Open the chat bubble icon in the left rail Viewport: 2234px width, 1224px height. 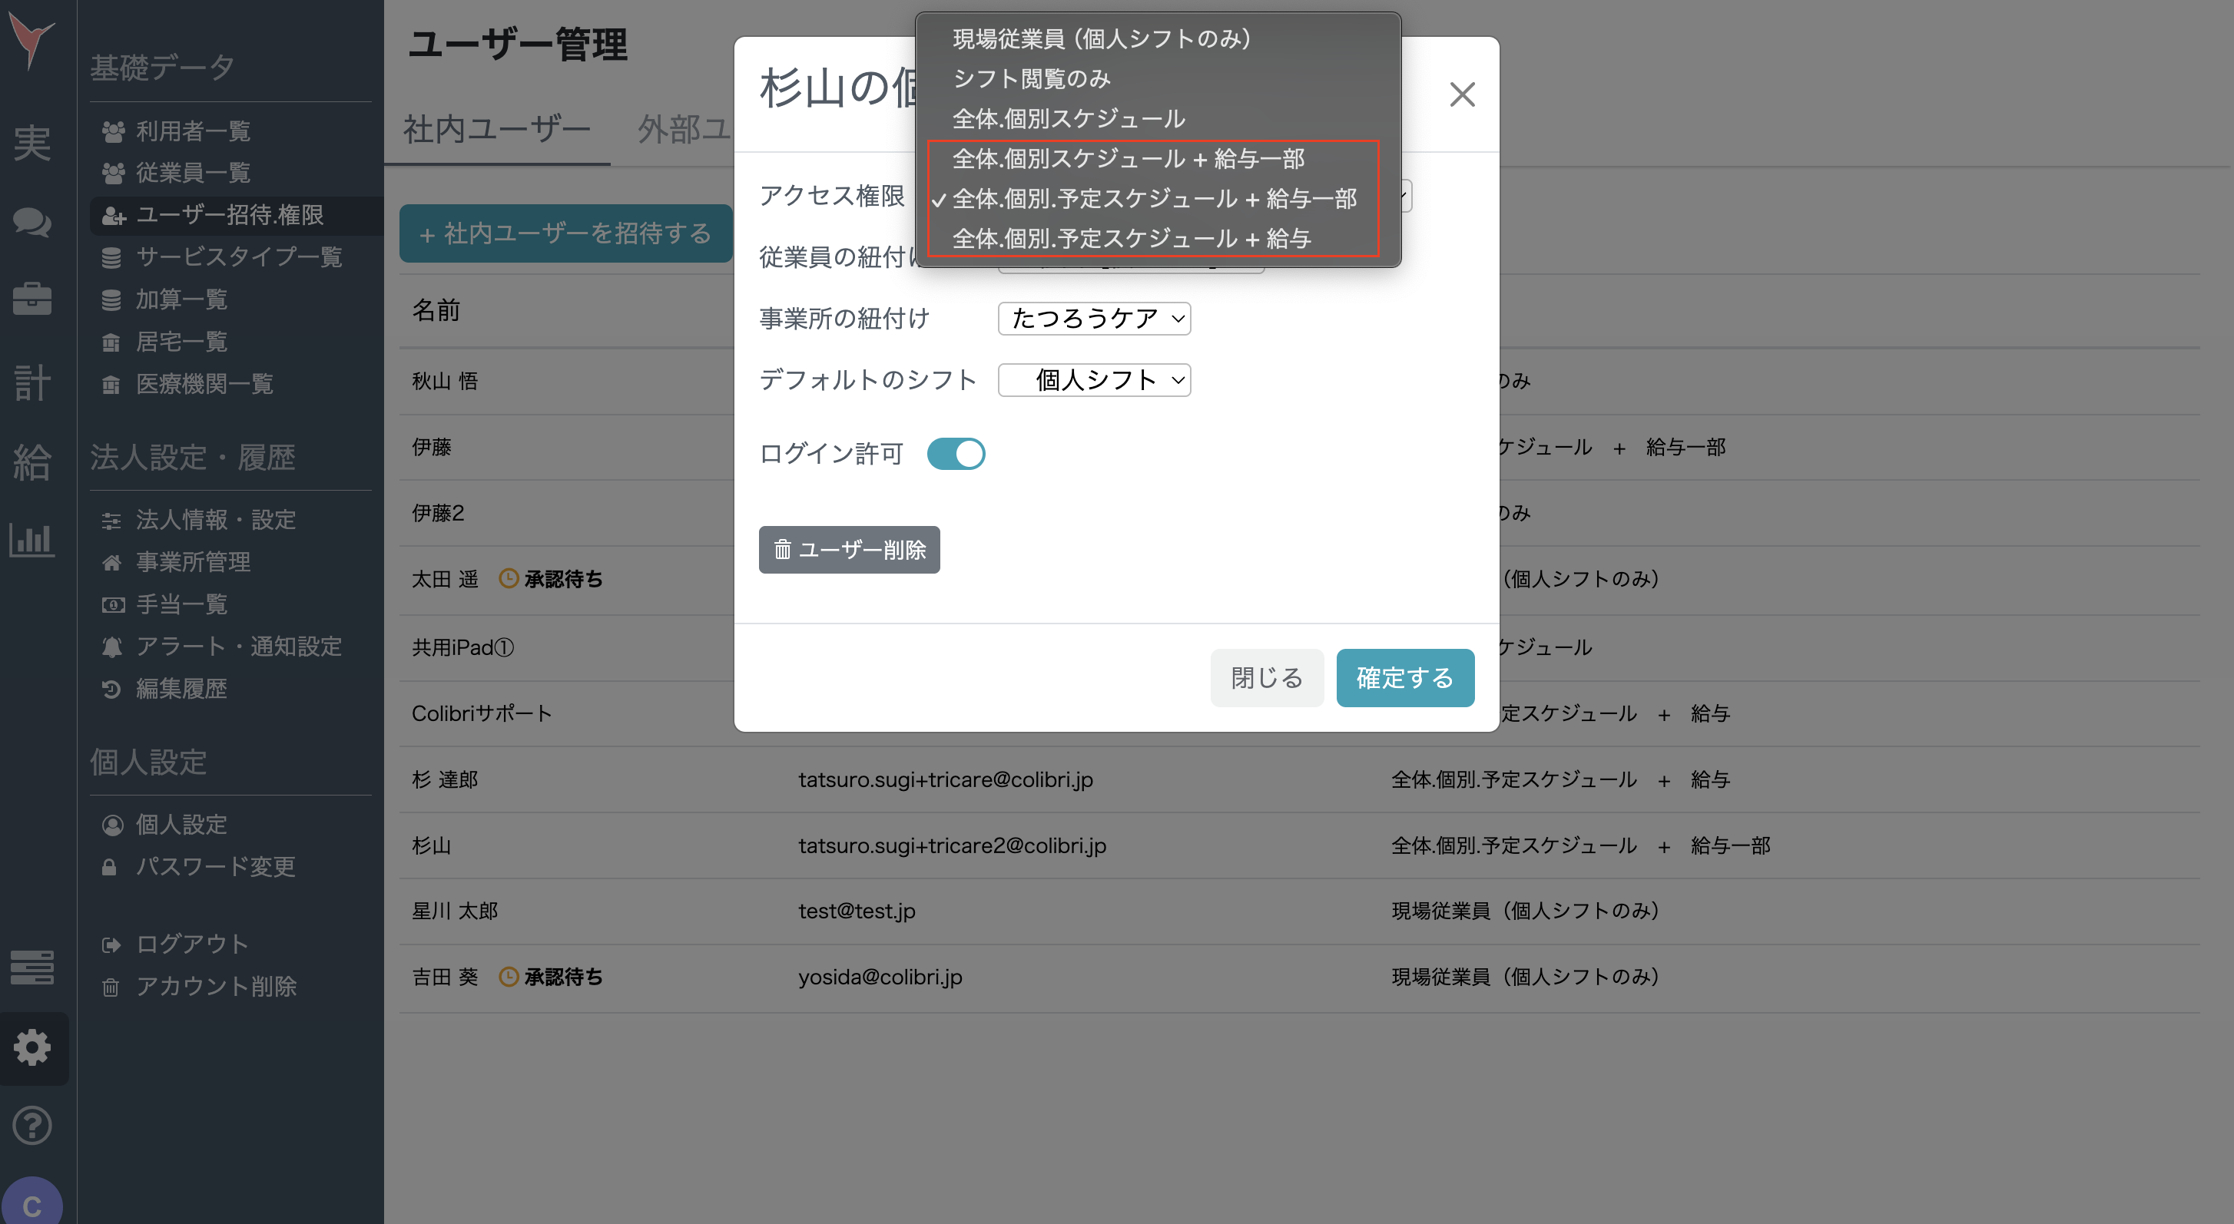(x=32, y=222)
